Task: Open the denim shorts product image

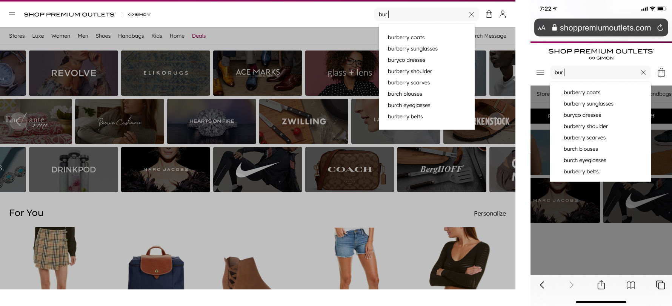Action: point(357,258)
